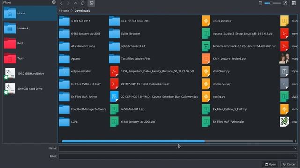
Task: Select the bitnami-lampstack installer.run file
Action: (239, 46)
